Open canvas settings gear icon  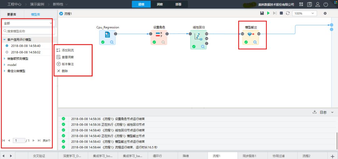325,13
